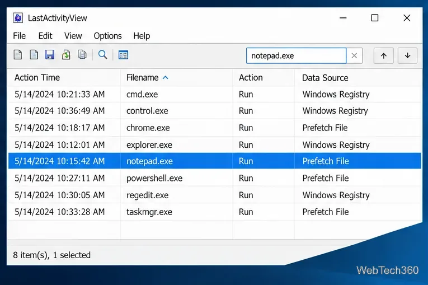Click into the notepad.exe search field
This screenshot has width=428, height=285.
click(296, 56)
